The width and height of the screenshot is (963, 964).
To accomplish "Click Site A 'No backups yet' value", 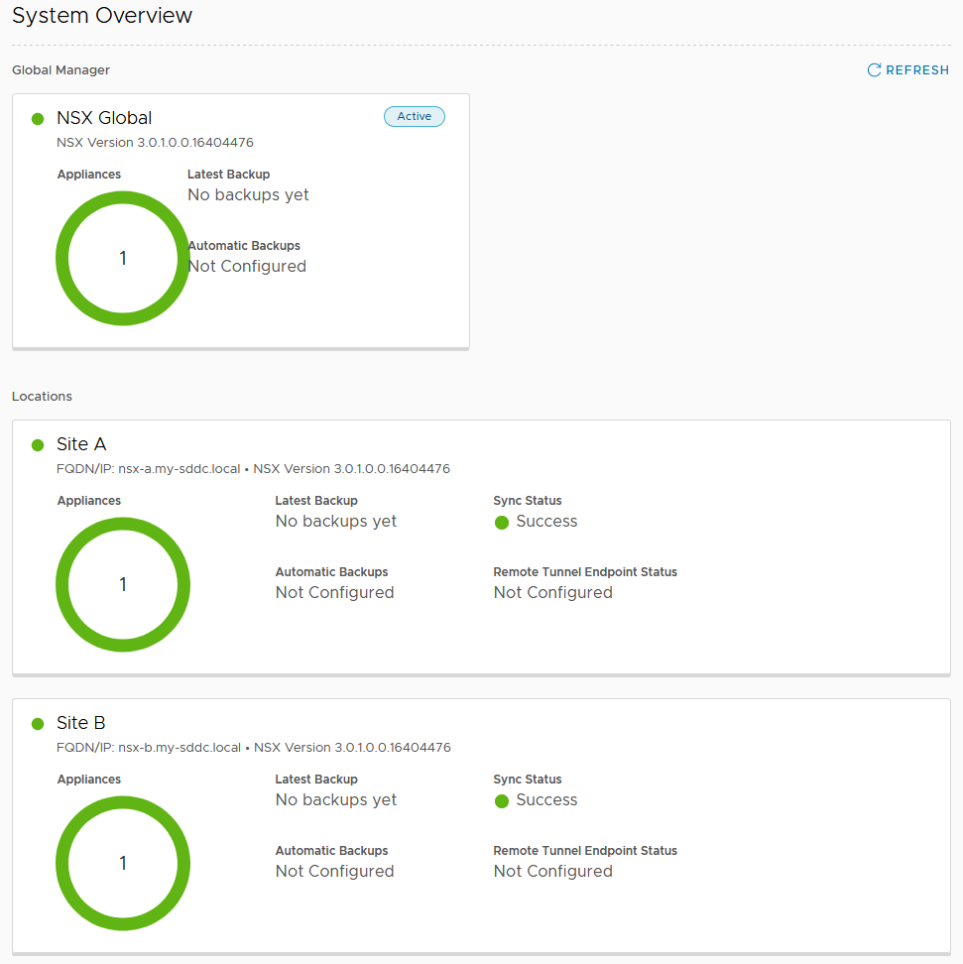I will tap(336, 522).
